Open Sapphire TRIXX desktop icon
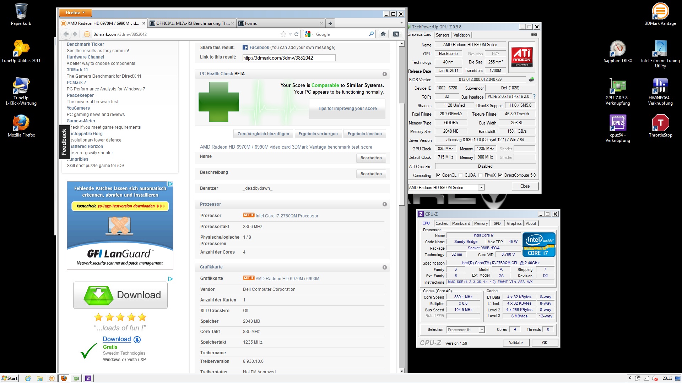682x383 pixels. click(x=618, y=51)
